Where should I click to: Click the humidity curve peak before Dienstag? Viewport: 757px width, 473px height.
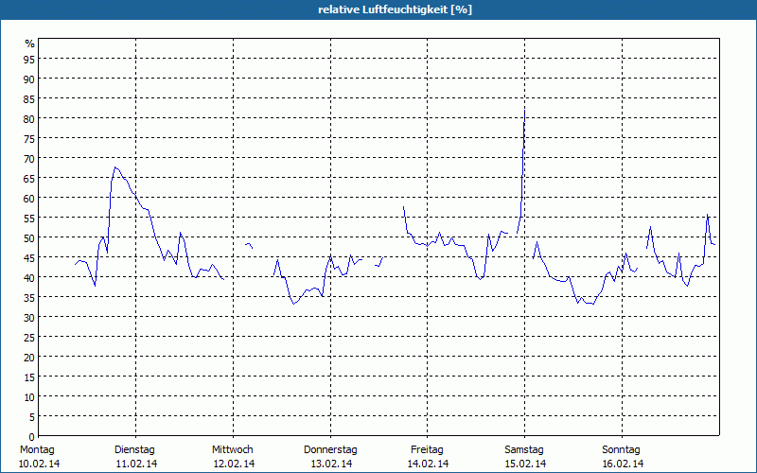click(115, 167)
